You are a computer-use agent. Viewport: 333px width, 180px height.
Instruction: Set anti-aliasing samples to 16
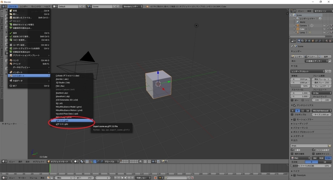308,111
